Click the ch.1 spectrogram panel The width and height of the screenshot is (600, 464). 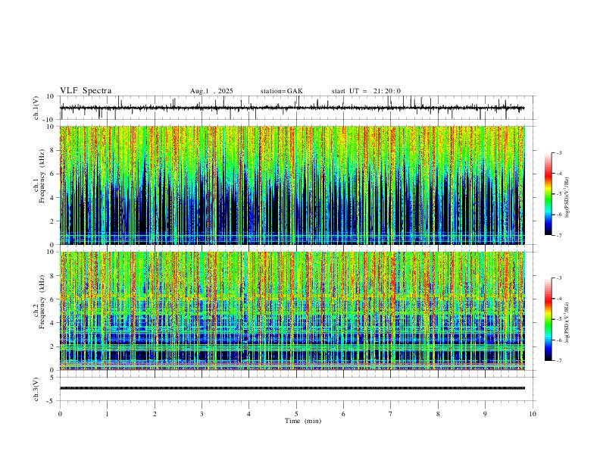coord(292,185)
